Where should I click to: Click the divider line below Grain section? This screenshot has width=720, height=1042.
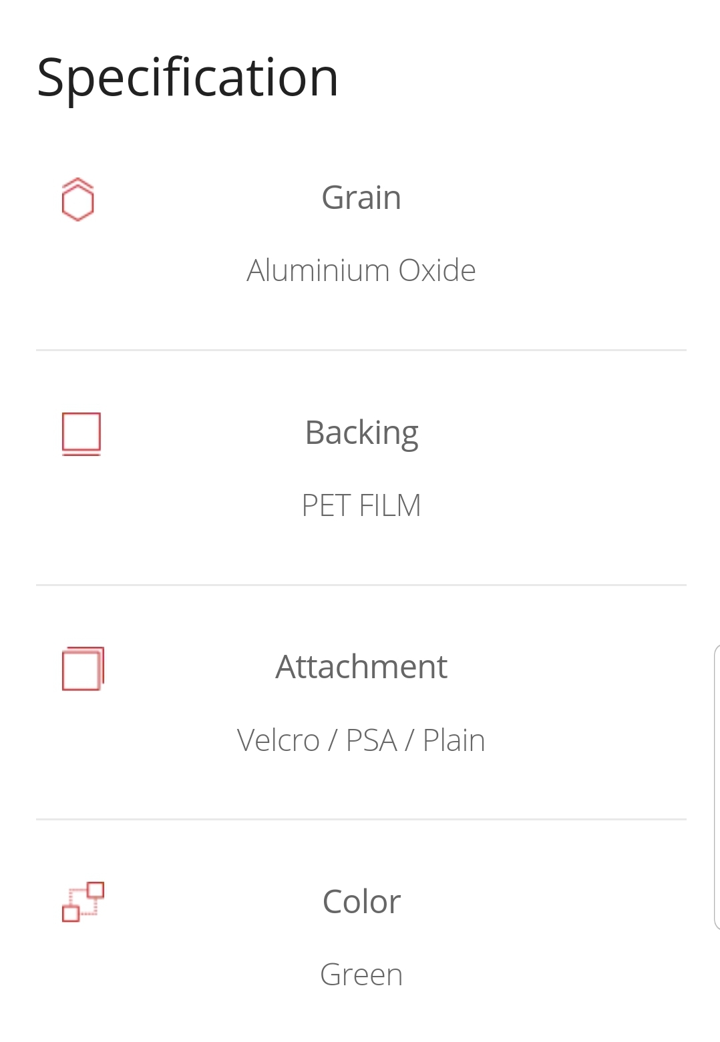(361, 350)
